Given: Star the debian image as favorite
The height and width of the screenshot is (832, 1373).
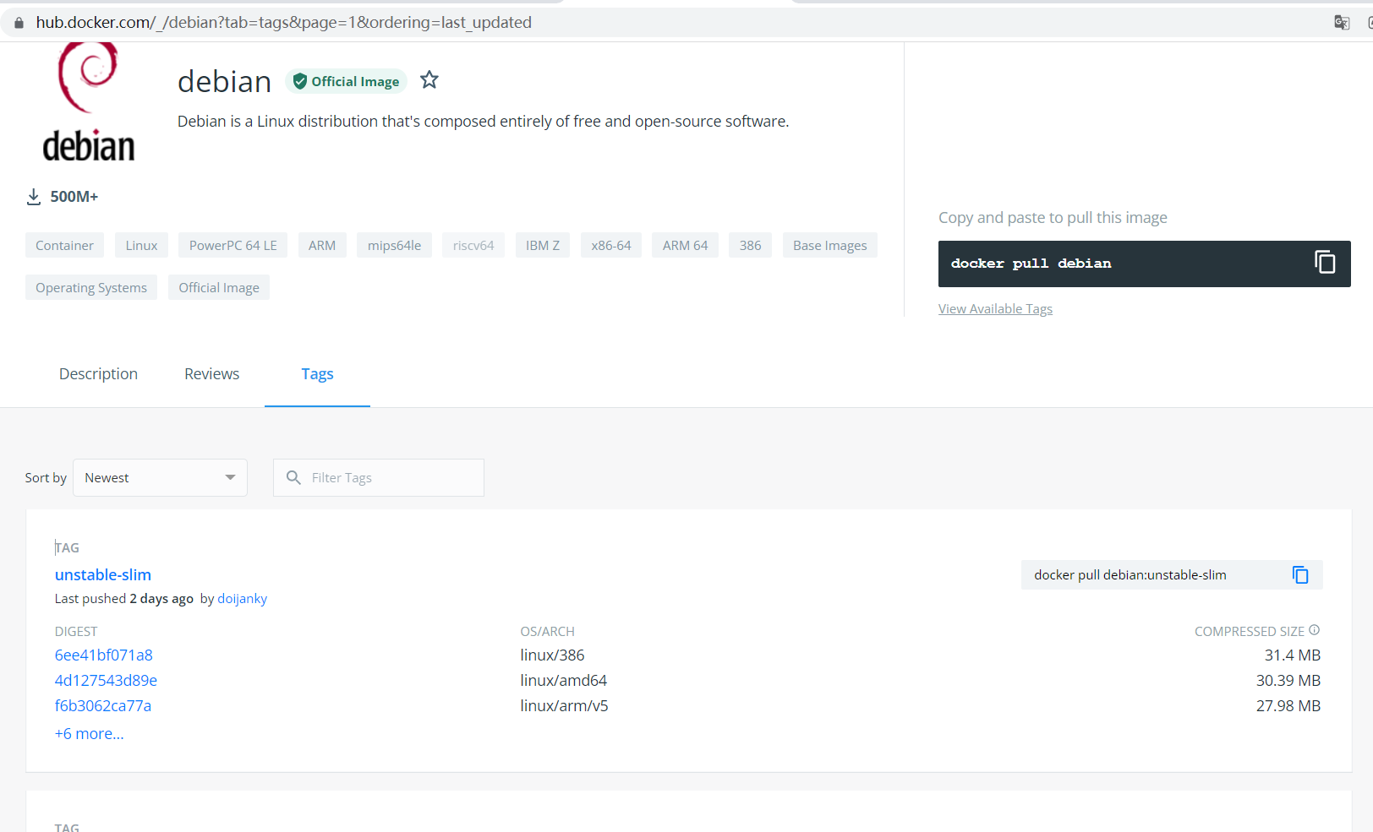Looking at the screenshot, I should coord(429,79).
